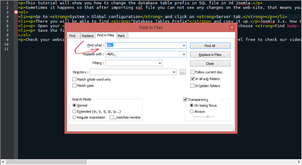Select Always transparency radio button
The height and width of the screenshot is (165, 302).
pyautogui.click(x=192, y=112)
